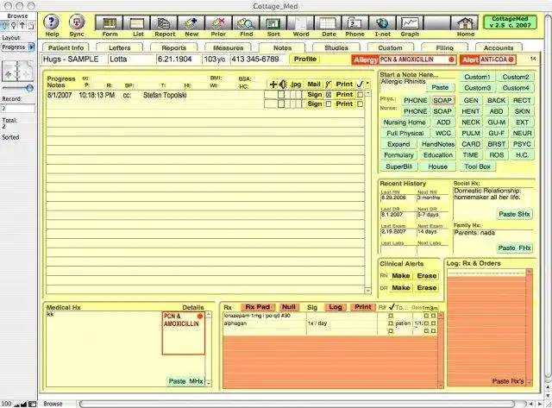Click the Tool Box button
This screenshot has width=552, height=408.
(x=477, y=166)
